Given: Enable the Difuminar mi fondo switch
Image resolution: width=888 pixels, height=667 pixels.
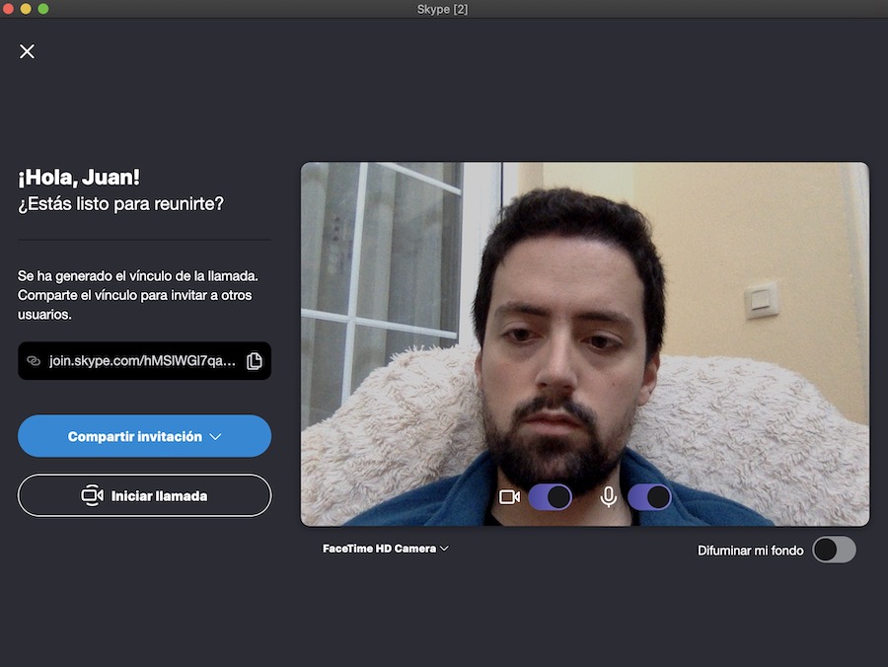Looking at the screenshot, I should click(x=834, y=550).
